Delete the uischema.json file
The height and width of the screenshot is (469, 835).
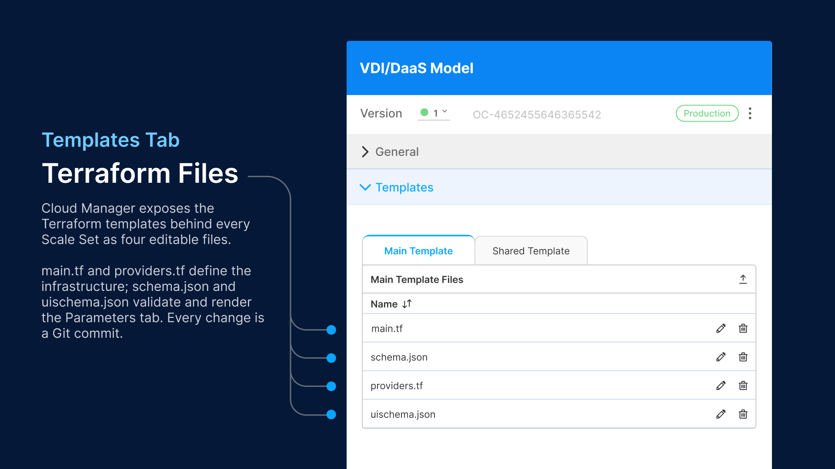(x=743, y=414)
